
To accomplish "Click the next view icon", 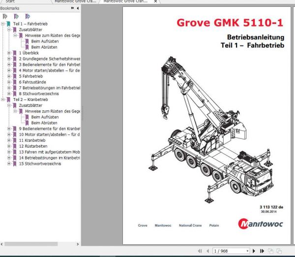I will pyautogui.click(x=279, y=251).
